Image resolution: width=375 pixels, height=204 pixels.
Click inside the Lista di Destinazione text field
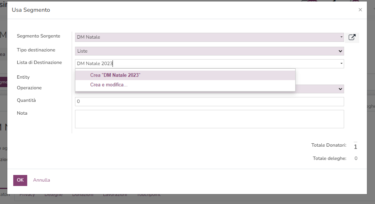point(207,64)
